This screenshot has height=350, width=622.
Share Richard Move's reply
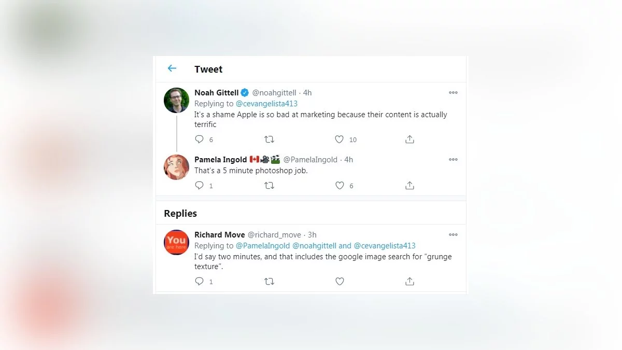tap(409, 282)
